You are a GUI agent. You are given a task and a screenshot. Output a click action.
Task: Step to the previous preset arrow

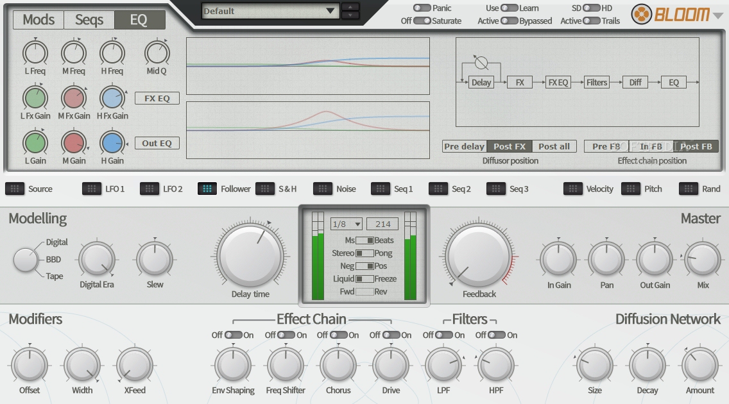350,6
